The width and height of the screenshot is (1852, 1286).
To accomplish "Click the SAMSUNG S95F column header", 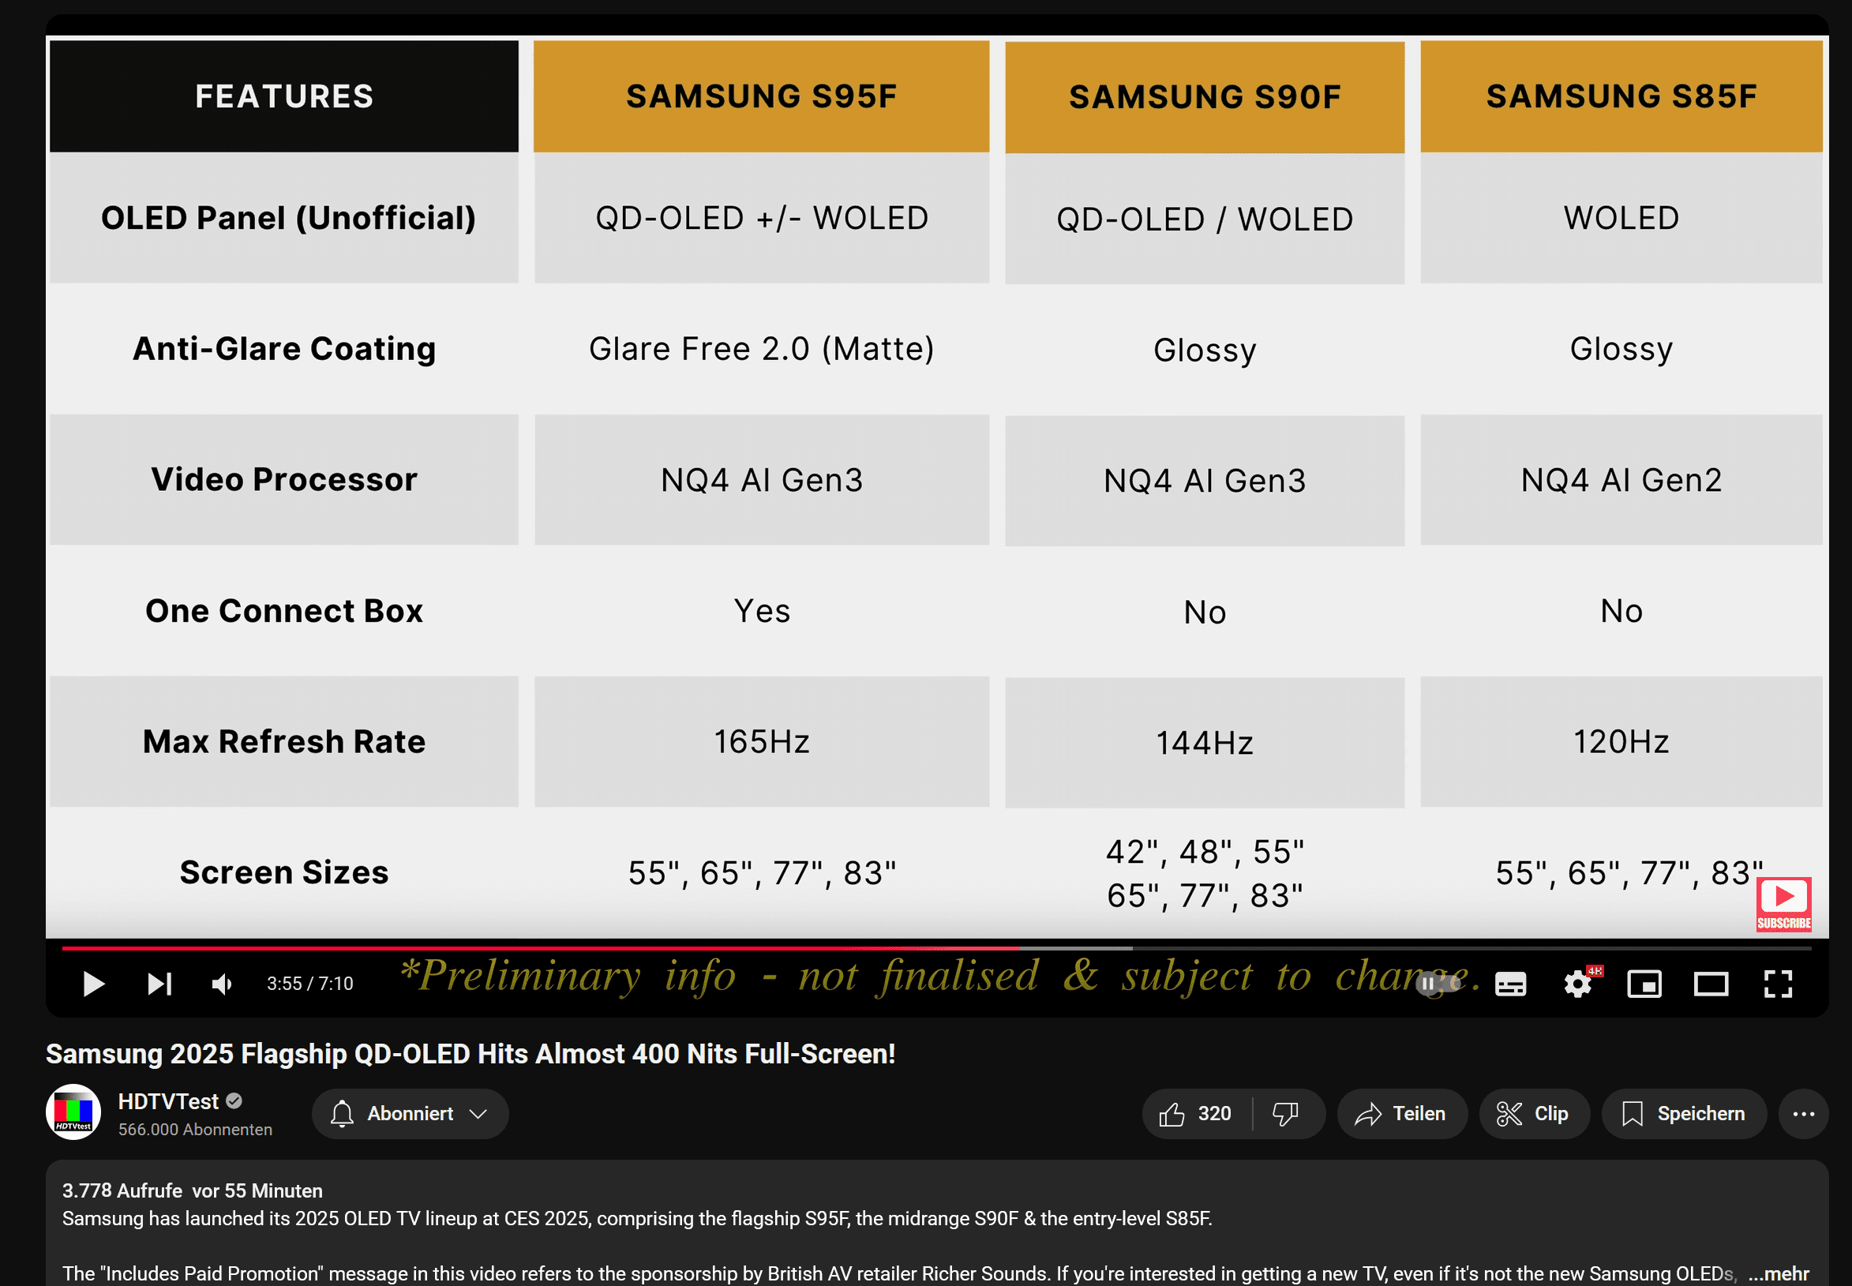I will point(761,96).
